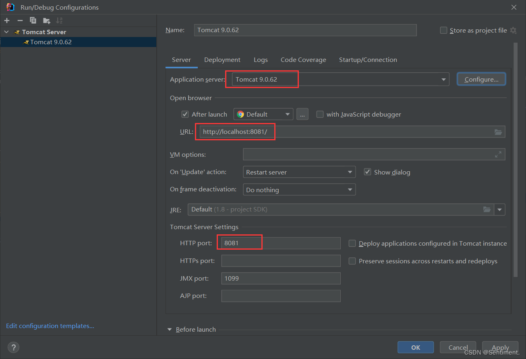
Task: Switch to the Logs tab
Action: [x=261, y=60]
